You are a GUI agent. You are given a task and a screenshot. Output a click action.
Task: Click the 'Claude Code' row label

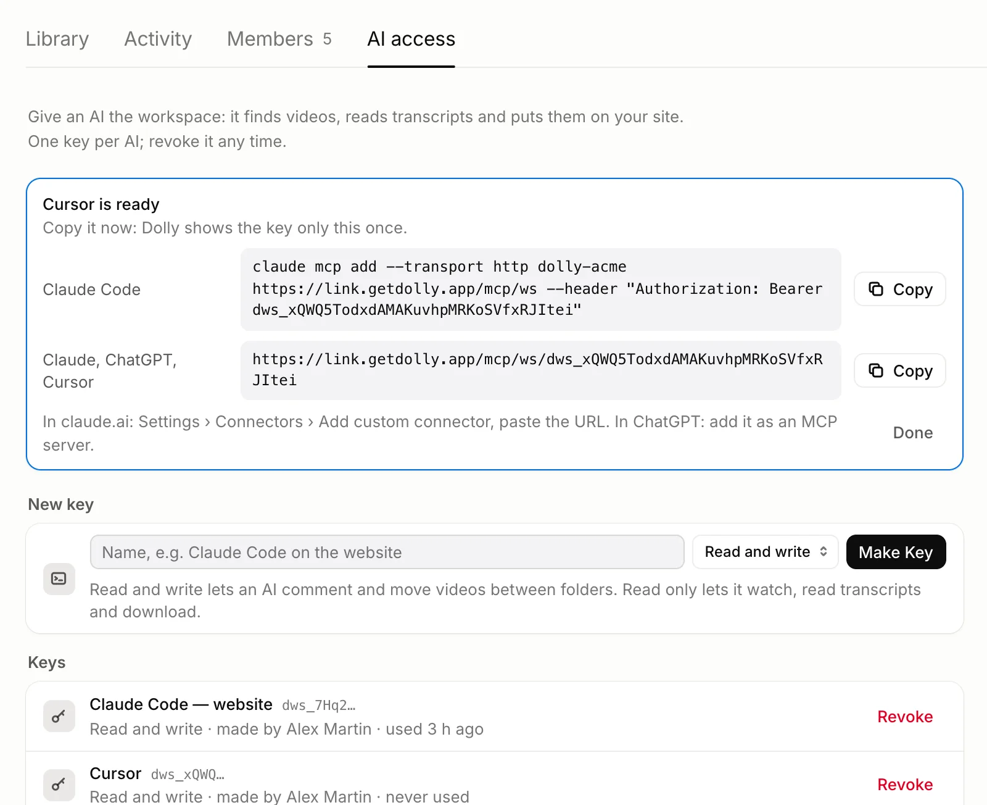(x=92, y=290)
